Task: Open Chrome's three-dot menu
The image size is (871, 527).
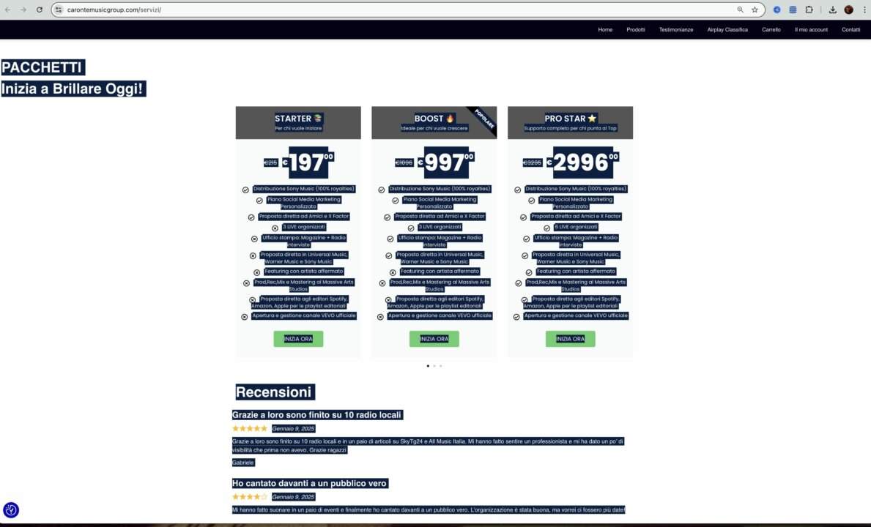Action: [863, 10]
